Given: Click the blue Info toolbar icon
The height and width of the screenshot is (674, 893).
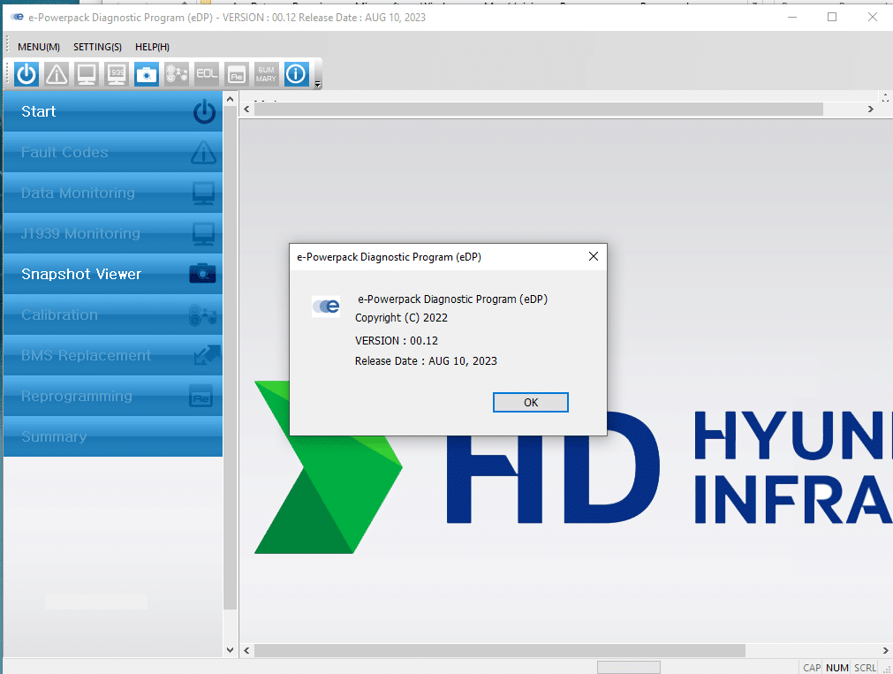Looking at the screenshot, I should (x=296, y=74).
